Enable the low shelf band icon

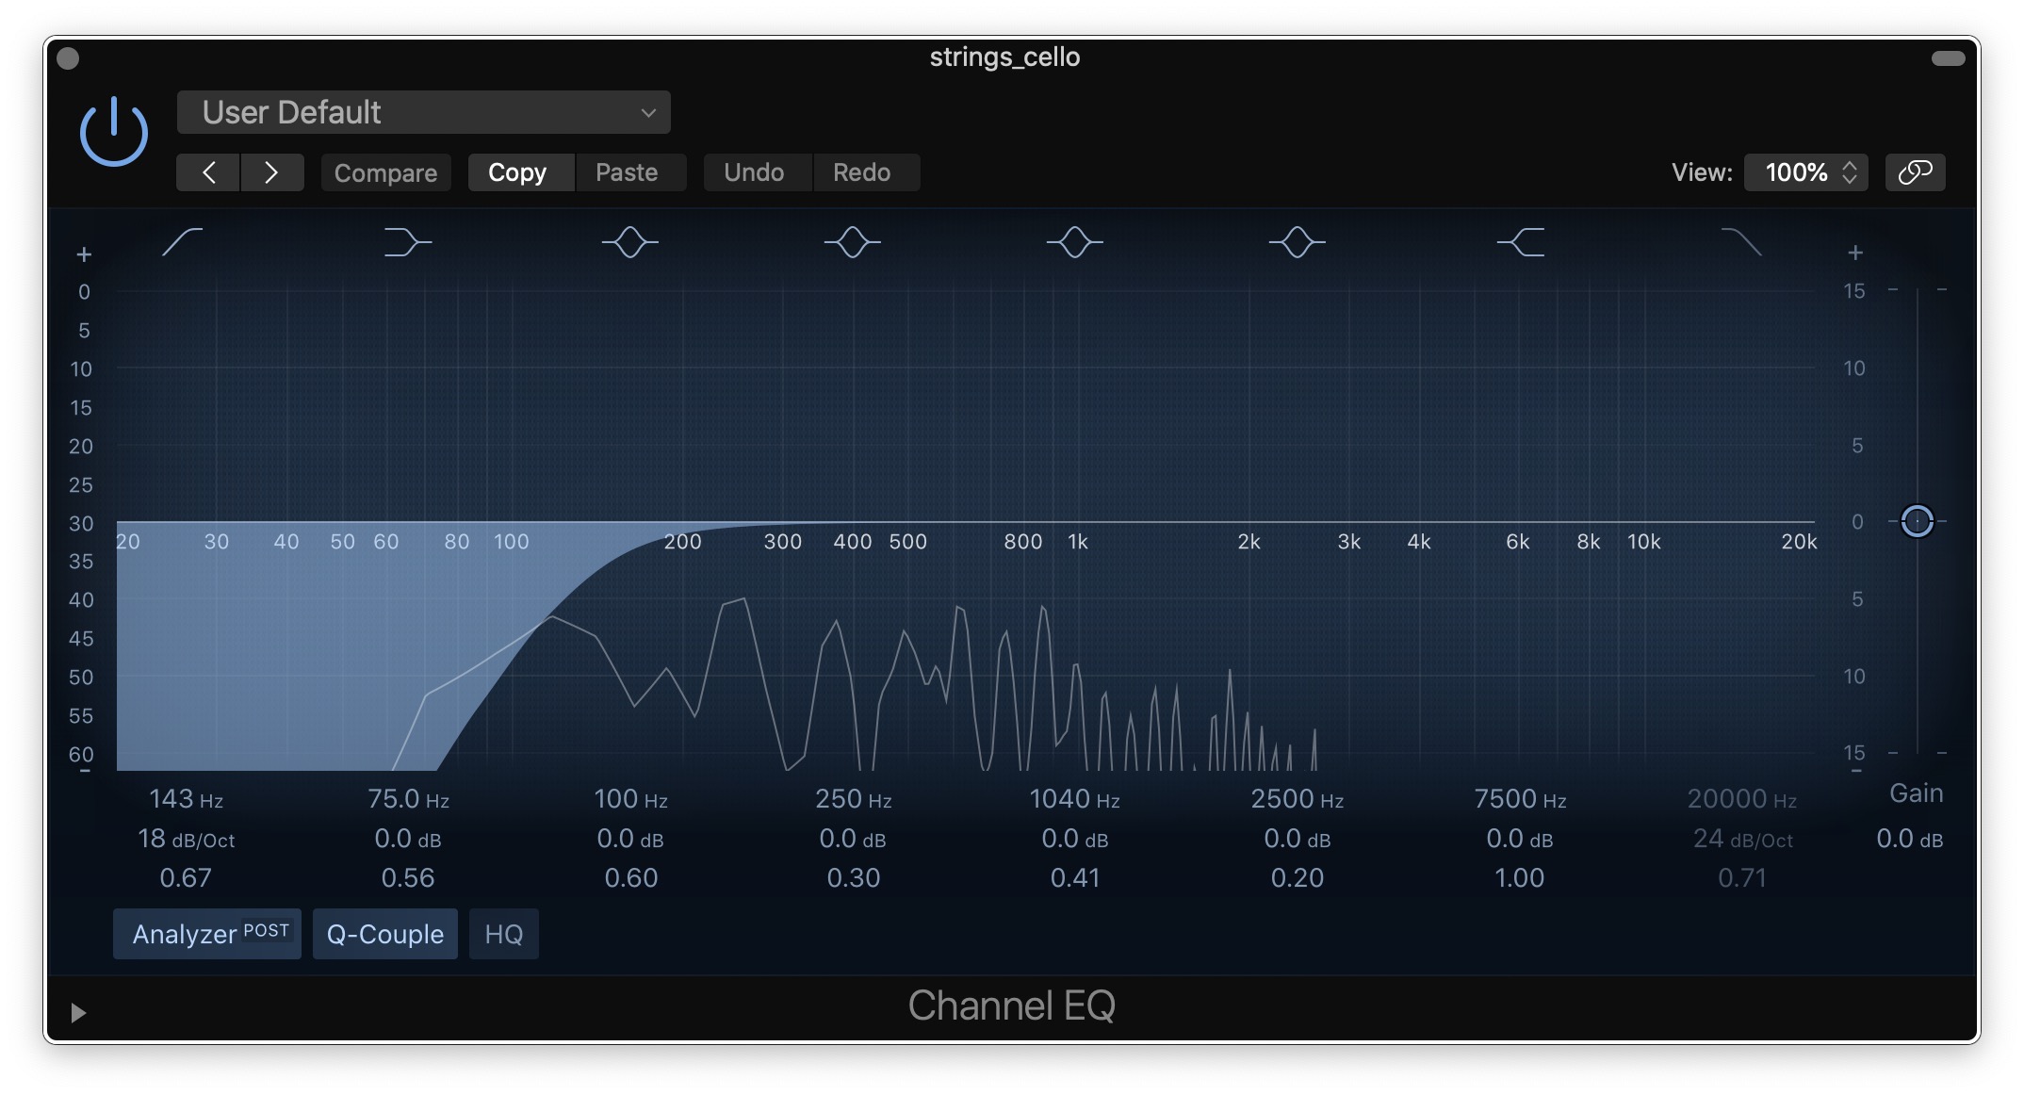(x=407, y=242)
